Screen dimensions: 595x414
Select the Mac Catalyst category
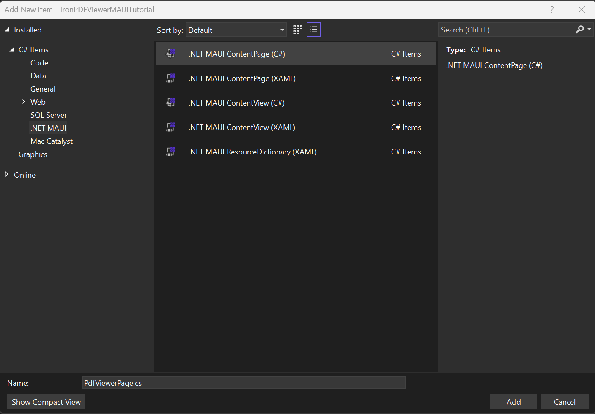click(x=52, y=141)
